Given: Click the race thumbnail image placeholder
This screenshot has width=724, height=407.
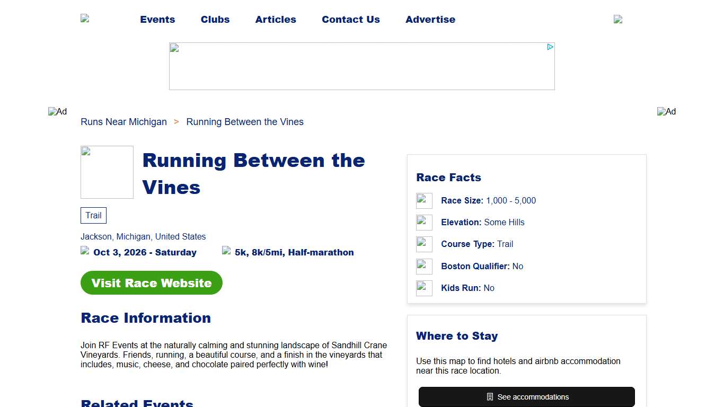Looking at the screenshot, I should [107, 172].
